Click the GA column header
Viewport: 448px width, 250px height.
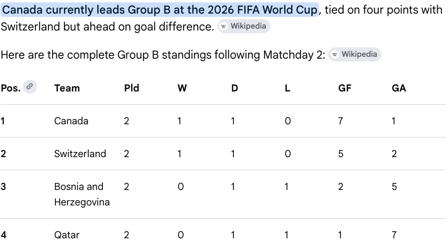(x=399, y=88)
